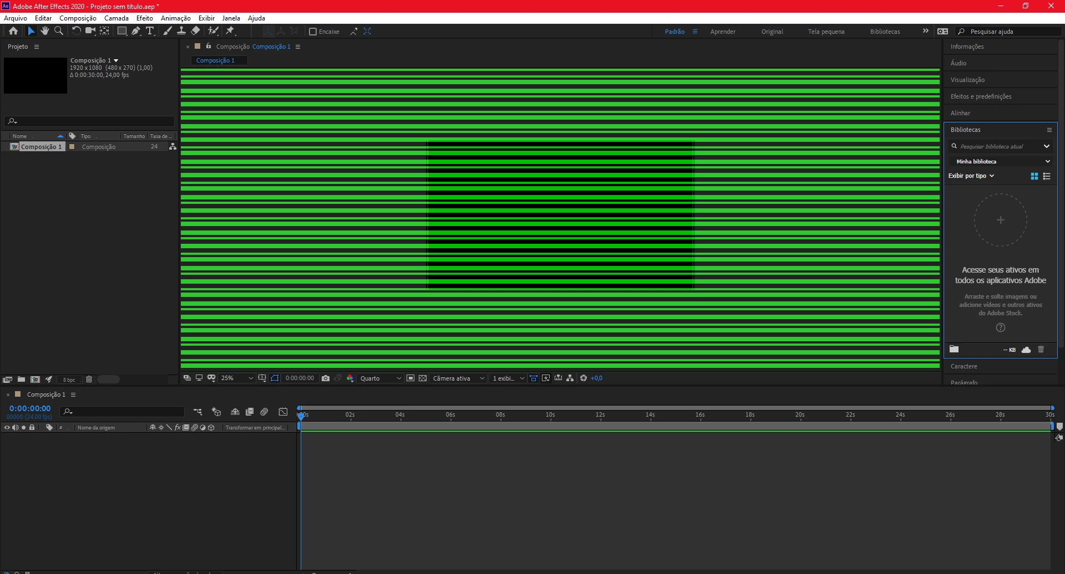The width and height of the screenshot is (1065, 574).
Task: Open the Composição 1 name dropdown arrow
Action: (x=116, y=60)
